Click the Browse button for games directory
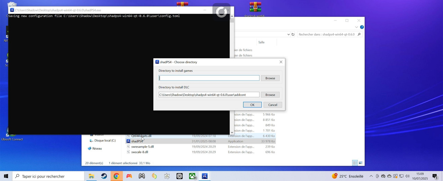Viewport: 443px width, 181px height. 270,78
